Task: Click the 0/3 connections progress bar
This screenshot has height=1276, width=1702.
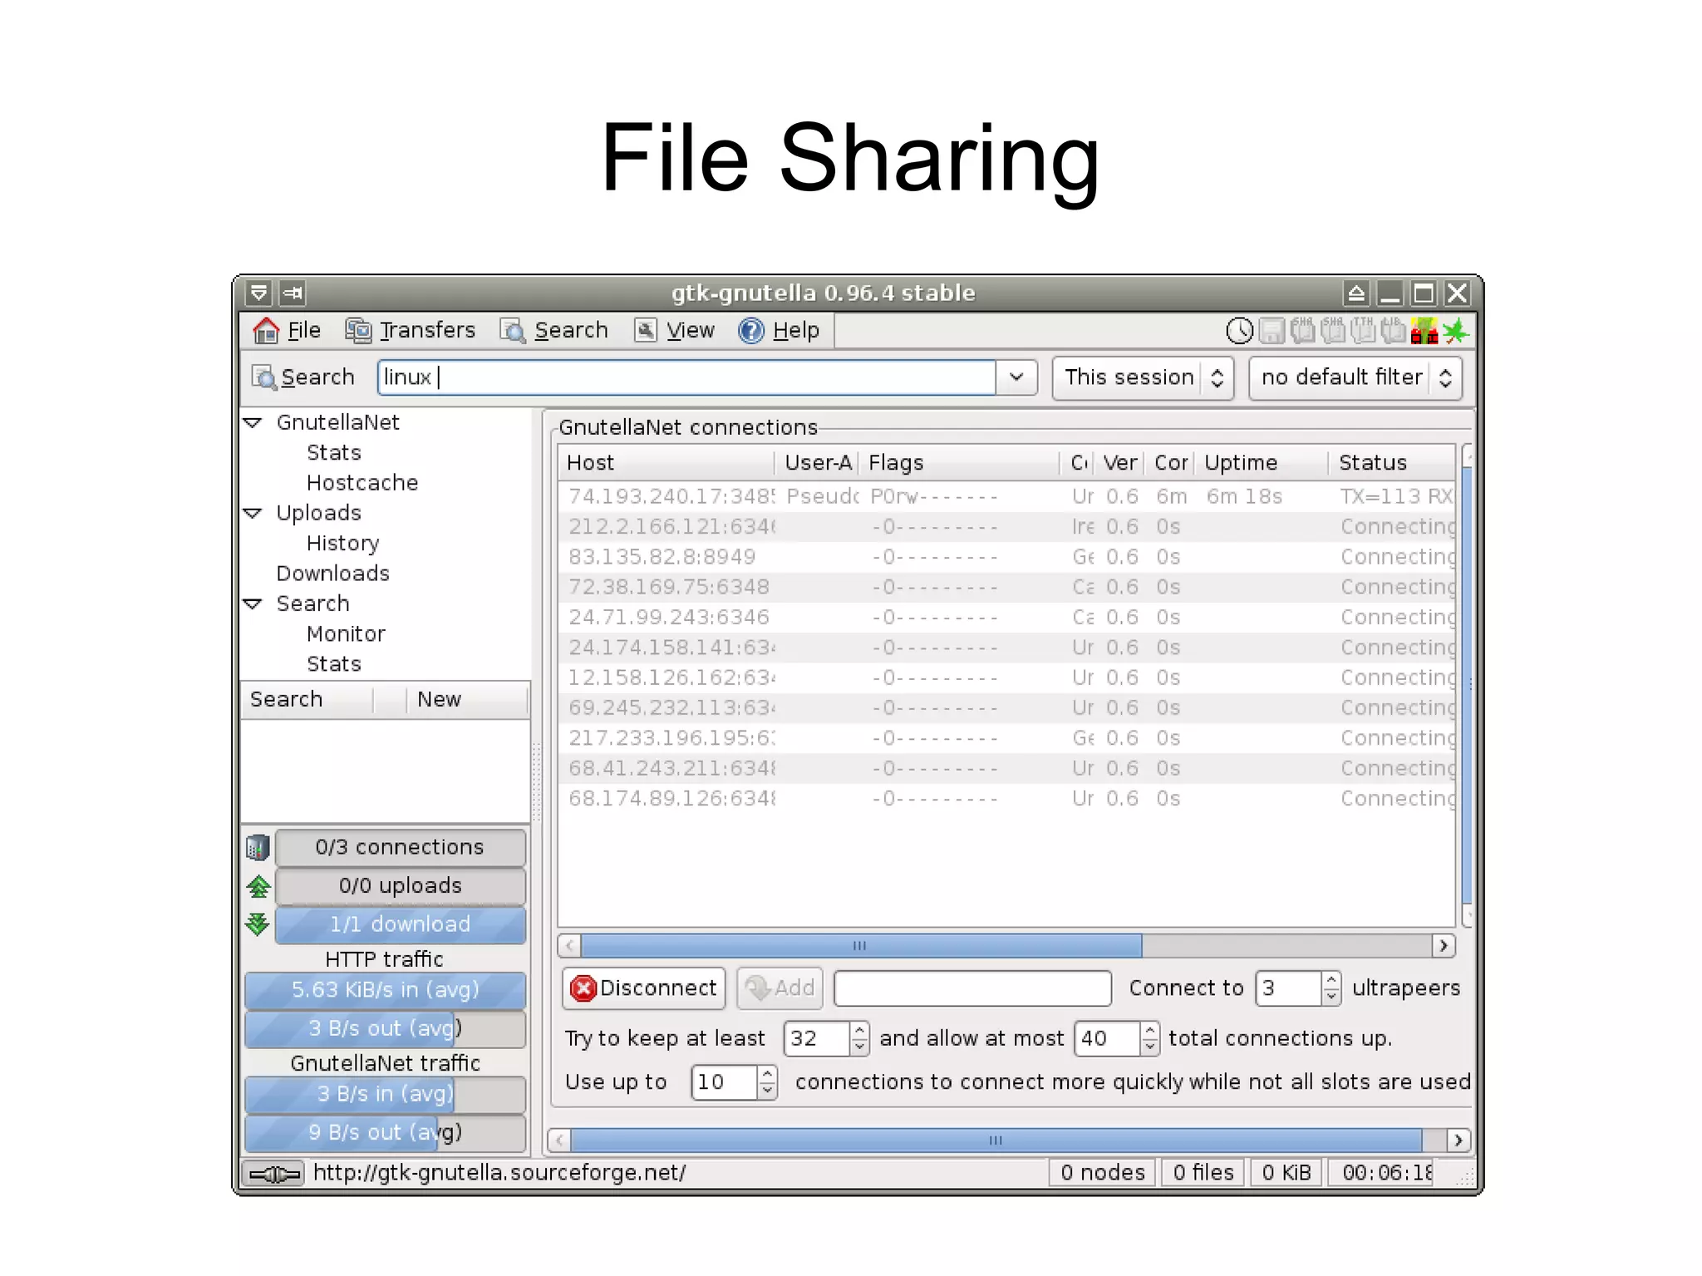Action: (401, 847)
